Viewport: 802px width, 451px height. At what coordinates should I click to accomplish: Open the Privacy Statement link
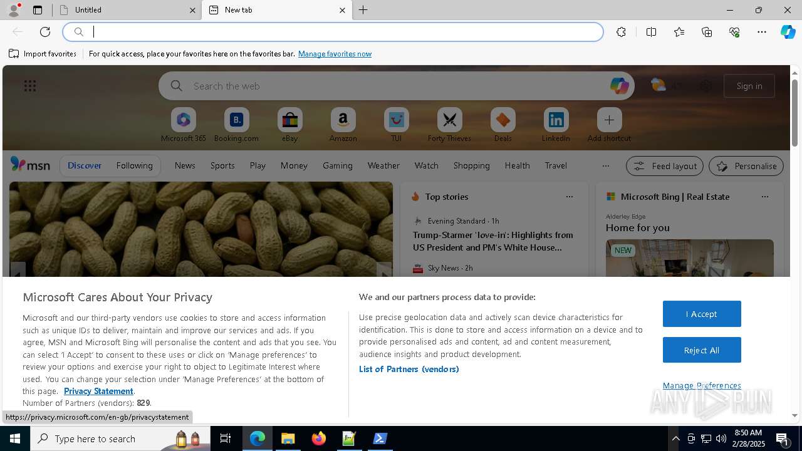click(98, 391)
